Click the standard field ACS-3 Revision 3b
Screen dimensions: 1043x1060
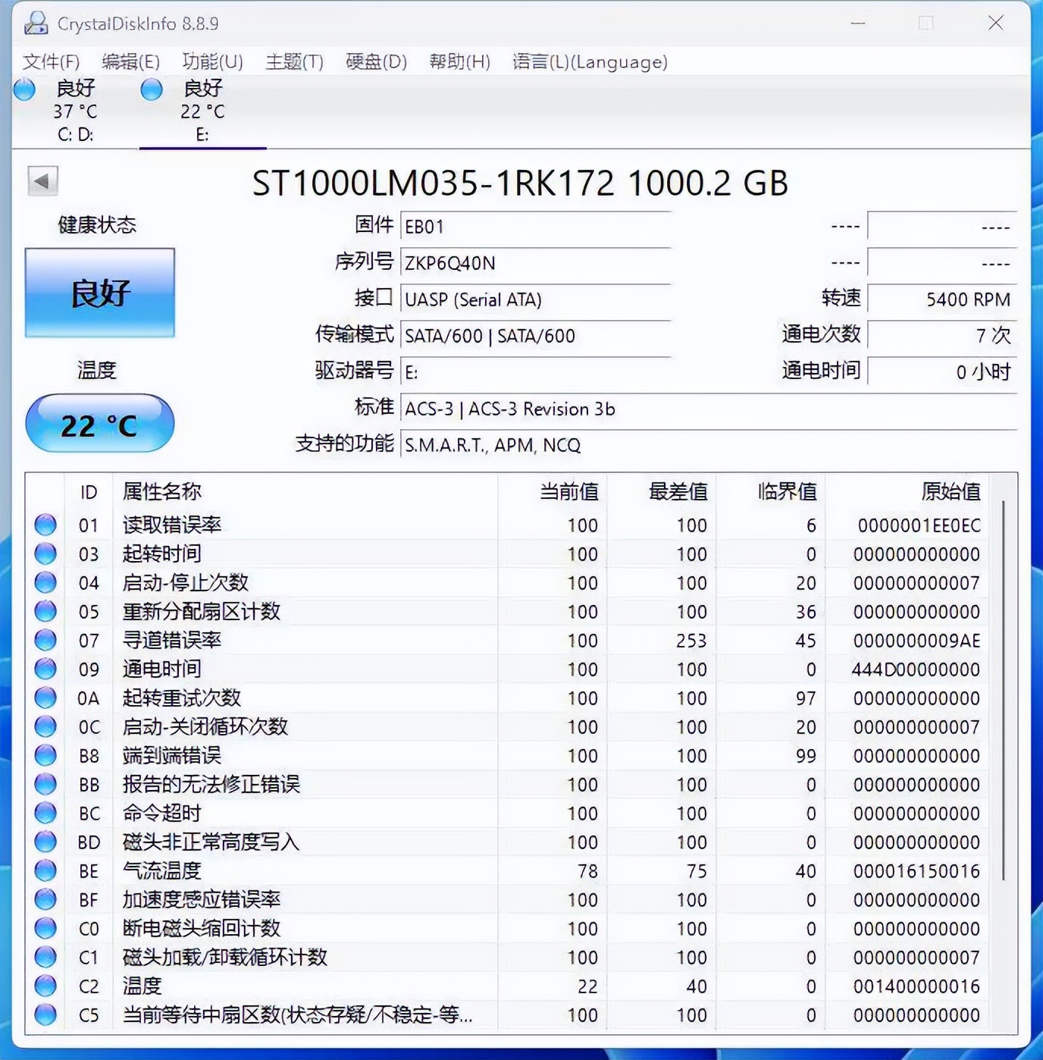point(709,408)
